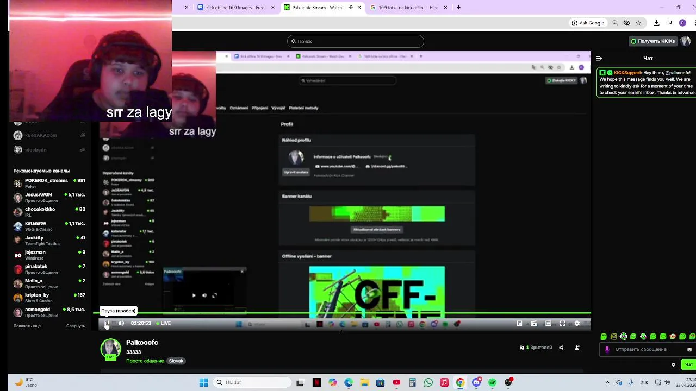Share the Palkooofc stream
The height and width of the screenshot is (391, 696).
561,348
